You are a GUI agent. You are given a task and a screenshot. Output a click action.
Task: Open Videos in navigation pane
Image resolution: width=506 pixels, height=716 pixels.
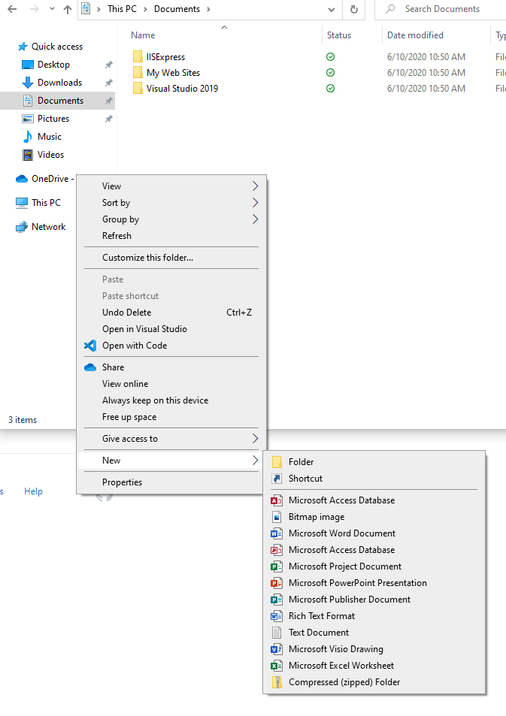50,155
